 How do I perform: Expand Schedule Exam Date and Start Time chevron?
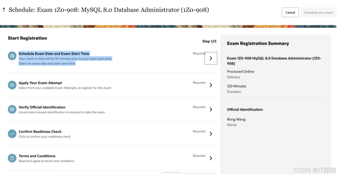pos(211,58)
